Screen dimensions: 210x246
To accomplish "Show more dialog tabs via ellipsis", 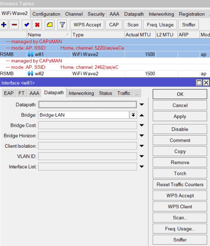I will pos(137,93).
